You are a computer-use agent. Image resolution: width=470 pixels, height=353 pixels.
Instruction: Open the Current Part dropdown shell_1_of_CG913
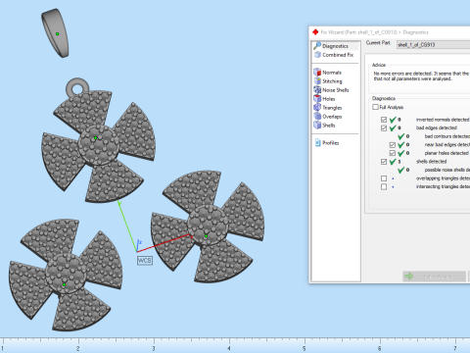pyautogui.click(x=433, y=45)
